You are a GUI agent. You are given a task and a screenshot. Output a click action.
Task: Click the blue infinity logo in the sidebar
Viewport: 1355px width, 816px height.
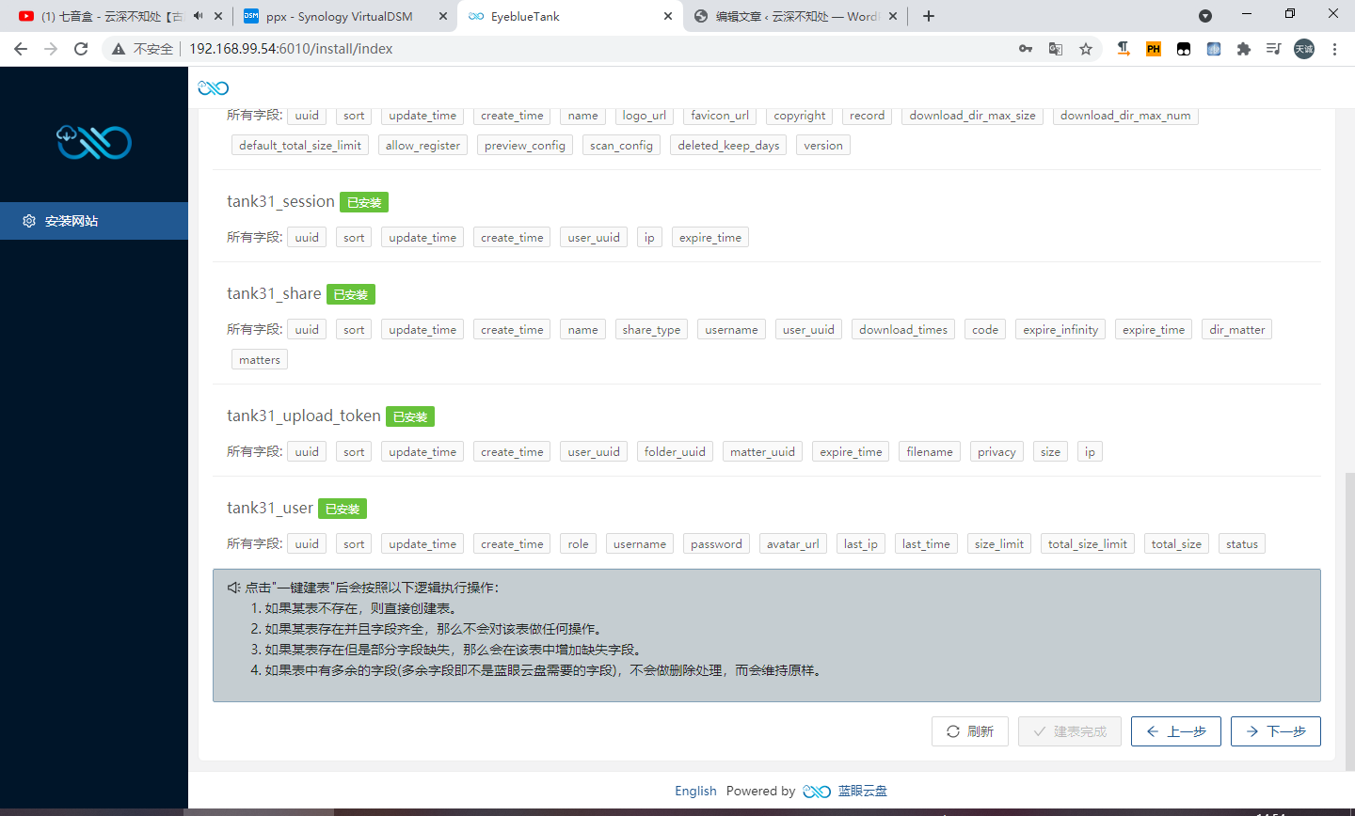93,142
